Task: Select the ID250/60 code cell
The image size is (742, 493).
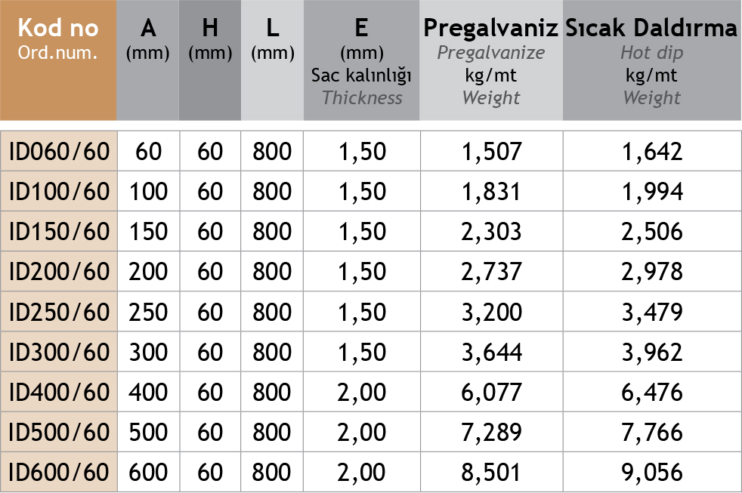Action: [x=59, y=312]
